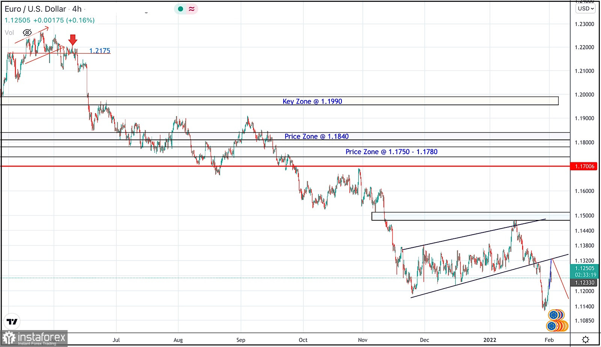Click the pink approximate-data indicator icon

click(x=192, y=9)
